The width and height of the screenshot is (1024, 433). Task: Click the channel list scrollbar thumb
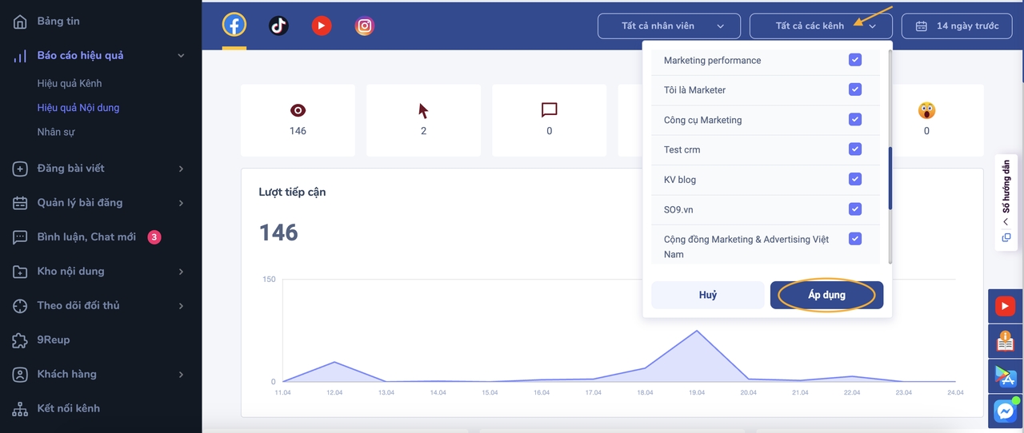coord(890,178)
